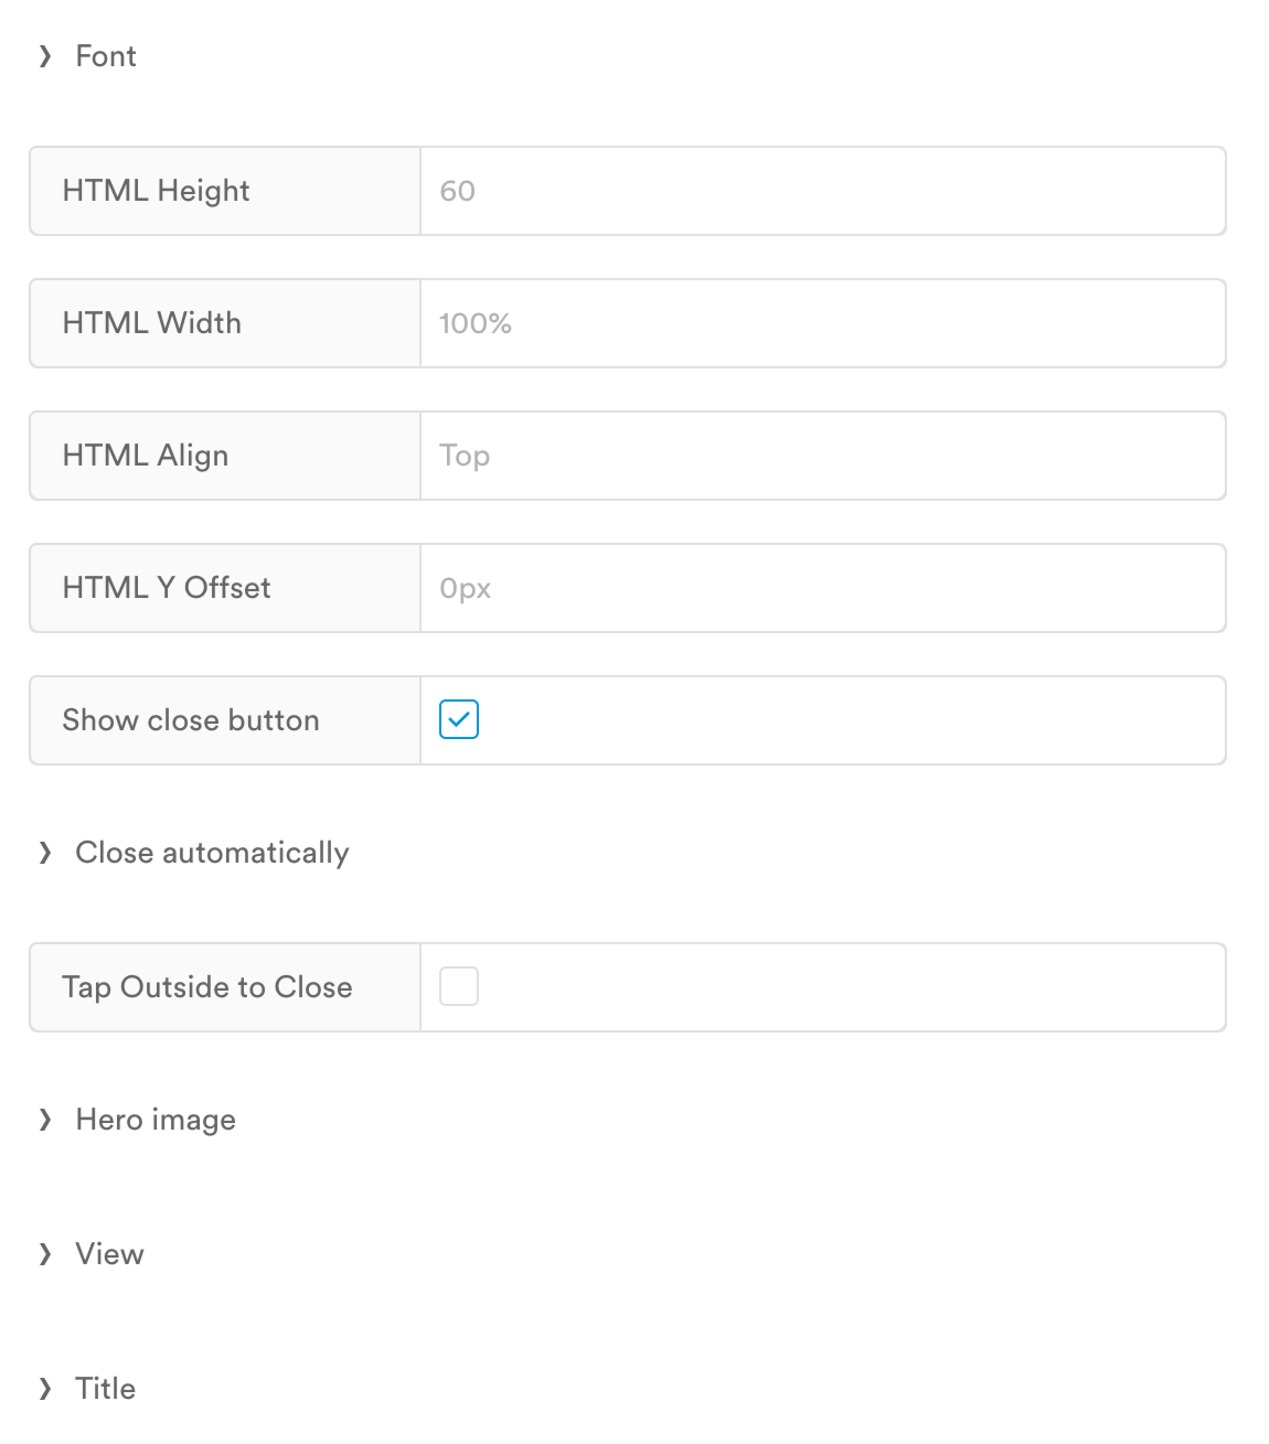The width and height of the screenshot is (1269, 1444).
Task: Expand the Close automatically section chevron
Action: pyautogui.click(x=45, y=853)
